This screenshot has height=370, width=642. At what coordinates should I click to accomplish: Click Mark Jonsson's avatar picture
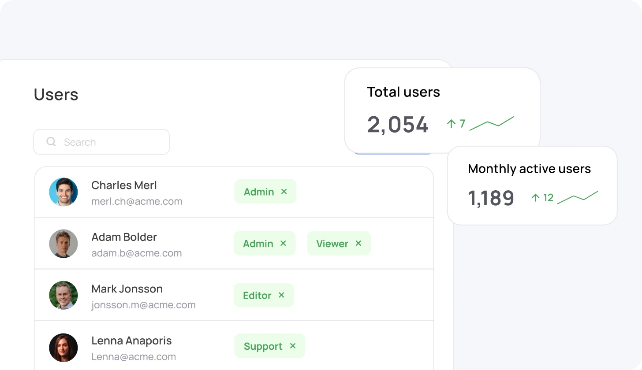[x=63, y=295]
